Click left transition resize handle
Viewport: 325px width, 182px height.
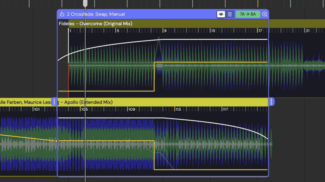pos(55,102)
